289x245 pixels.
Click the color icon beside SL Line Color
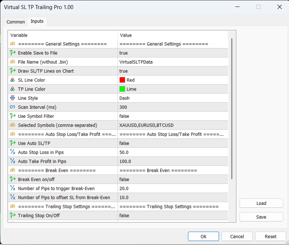click(13, 80)
